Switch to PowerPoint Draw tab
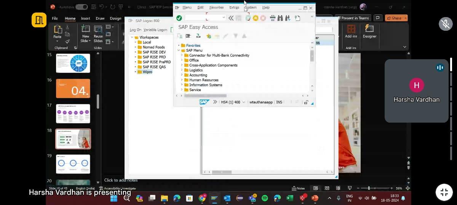Screen dimensions: 457x205 [100, 18]
